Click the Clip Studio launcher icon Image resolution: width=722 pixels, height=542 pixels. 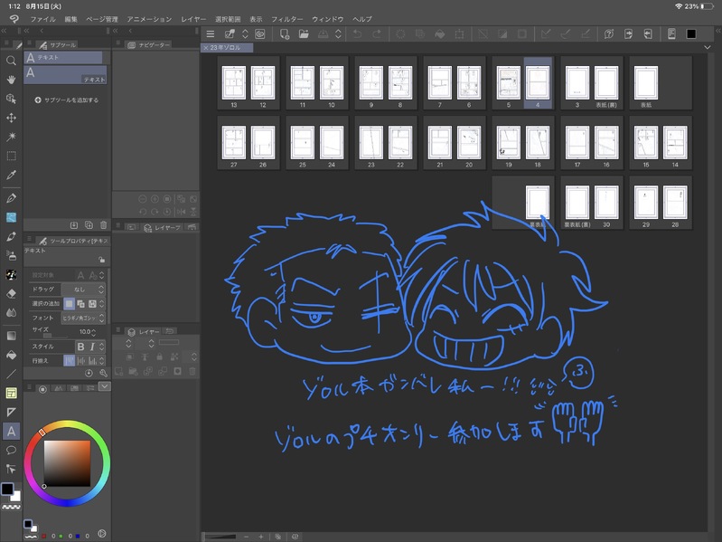260,34
